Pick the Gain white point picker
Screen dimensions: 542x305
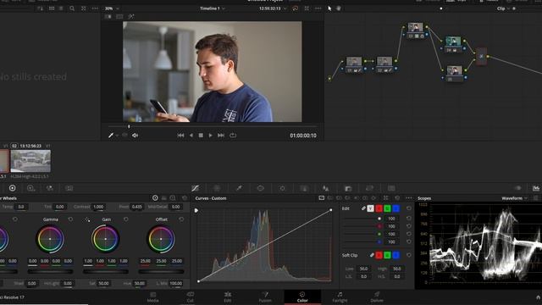pyautogui.click(x=87, y=219)
